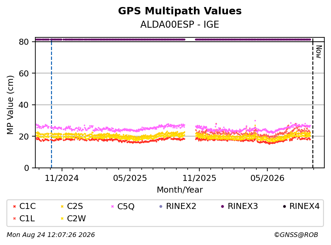Image resolution: width=331 pixels, height=245 pixels.
Task: Click the MP Value (cm) axis label
Action: (10, 105)
